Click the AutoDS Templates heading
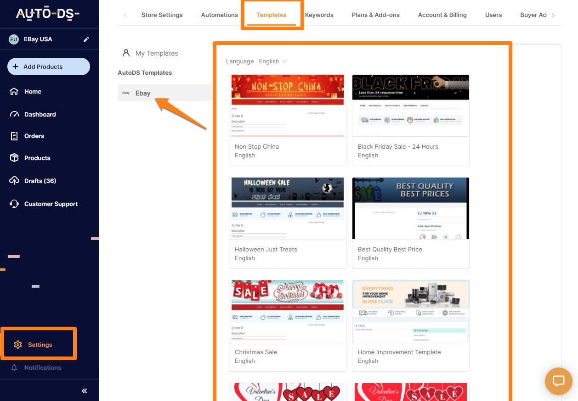This screenshot has width=578, height=401. [x=145, y=73]
